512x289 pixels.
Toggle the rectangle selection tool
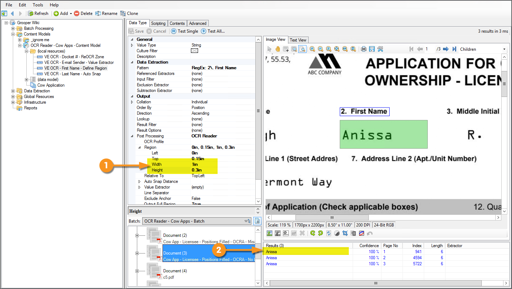point(286,49)
